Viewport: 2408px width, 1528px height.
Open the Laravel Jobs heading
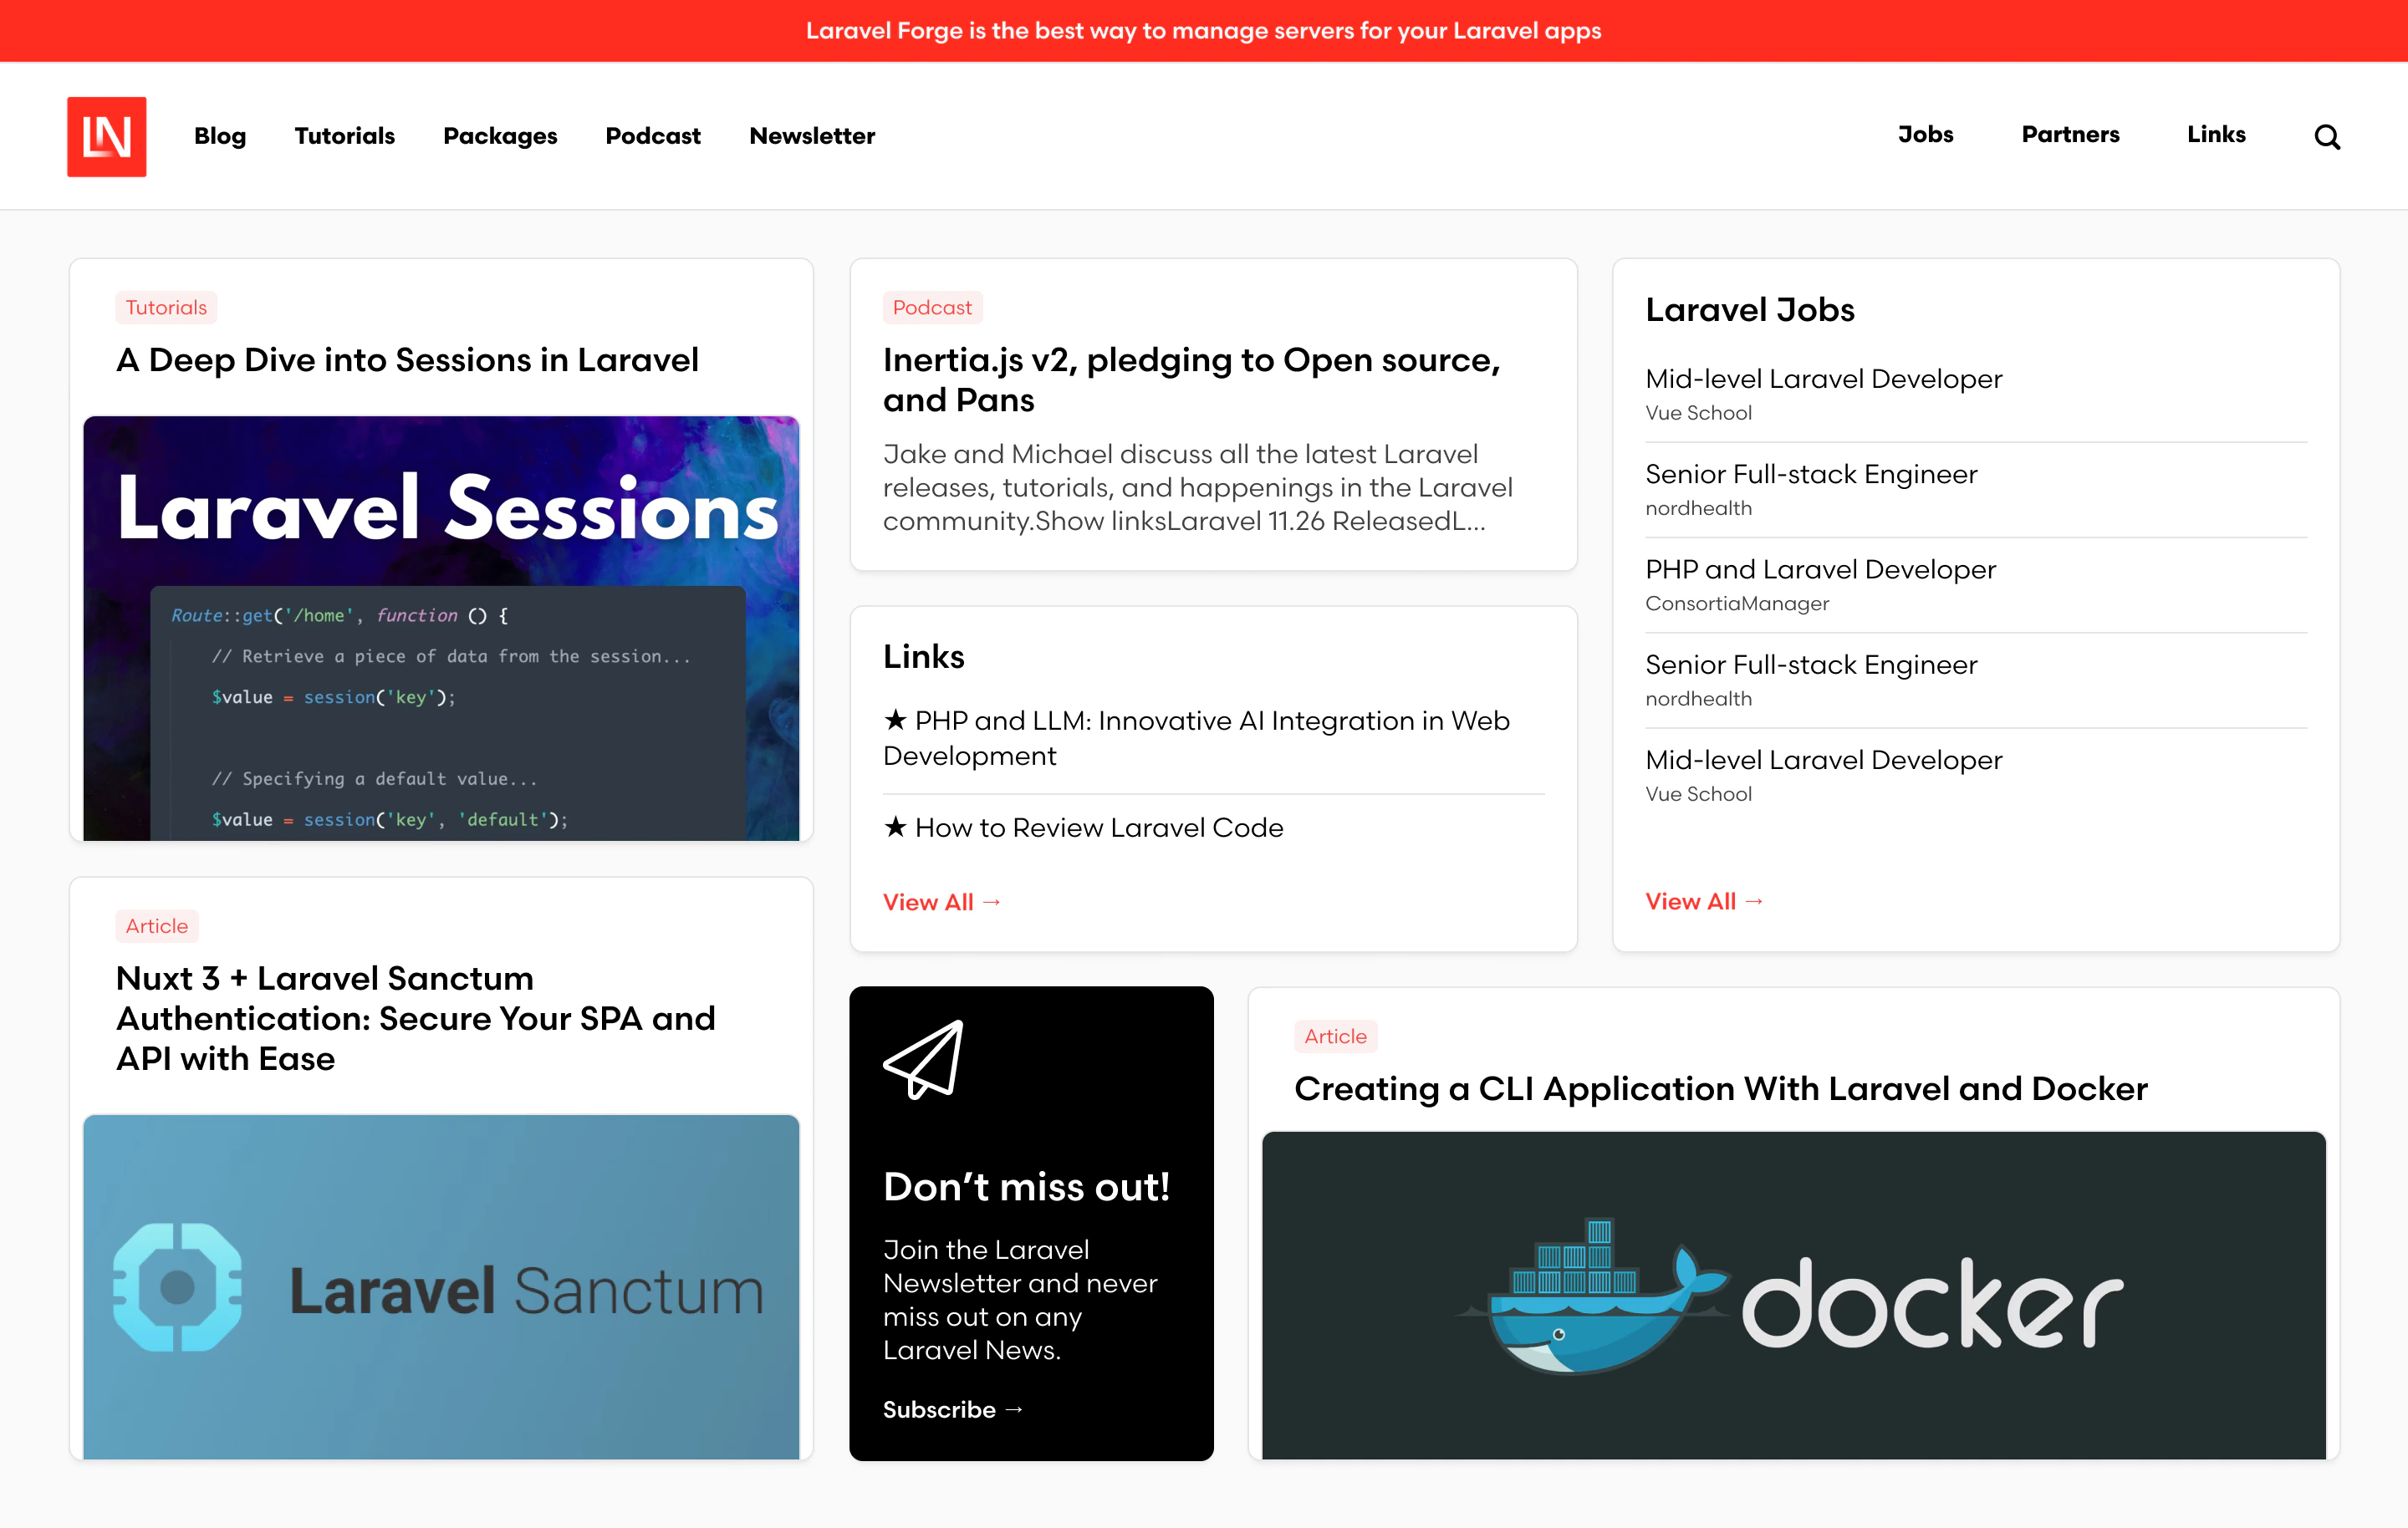pyautogui.click(x=1750, y=310)
